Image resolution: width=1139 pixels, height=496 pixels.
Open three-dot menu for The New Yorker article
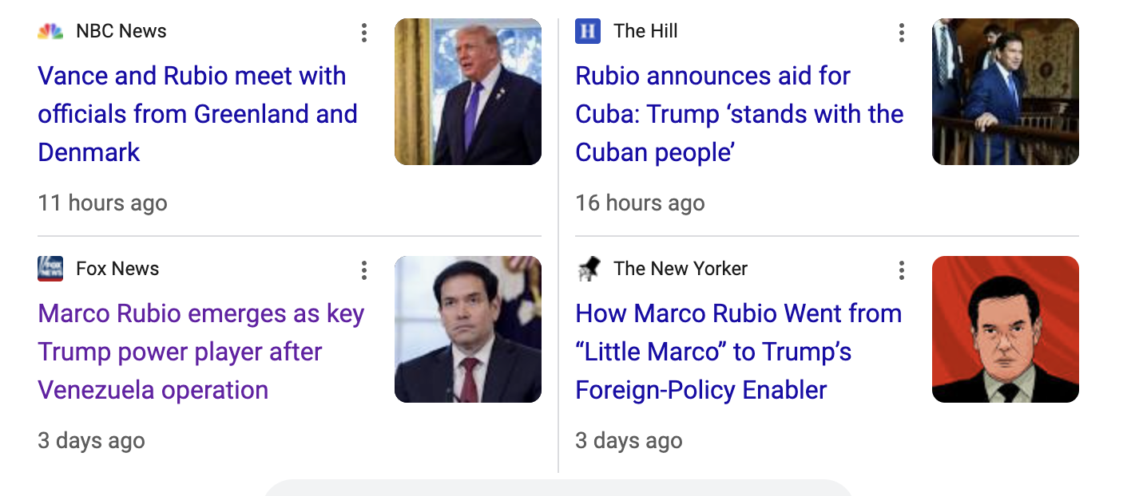coord(902,270)
